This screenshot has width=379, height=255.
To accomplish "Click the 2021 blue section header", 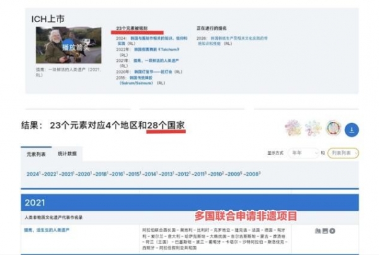I will (x=189, y=203).
